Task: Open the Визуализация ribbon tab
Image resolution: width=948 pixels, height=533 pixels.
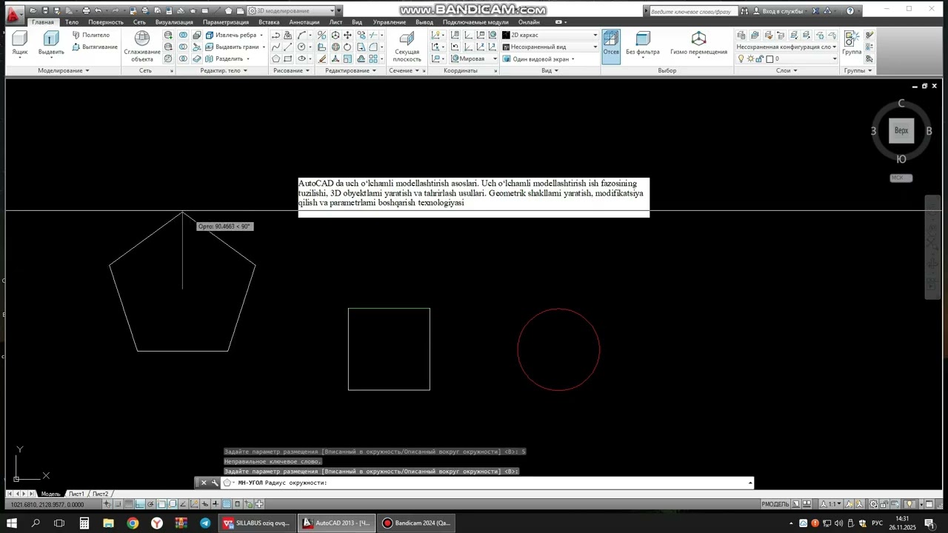Action: coord(174,22)
